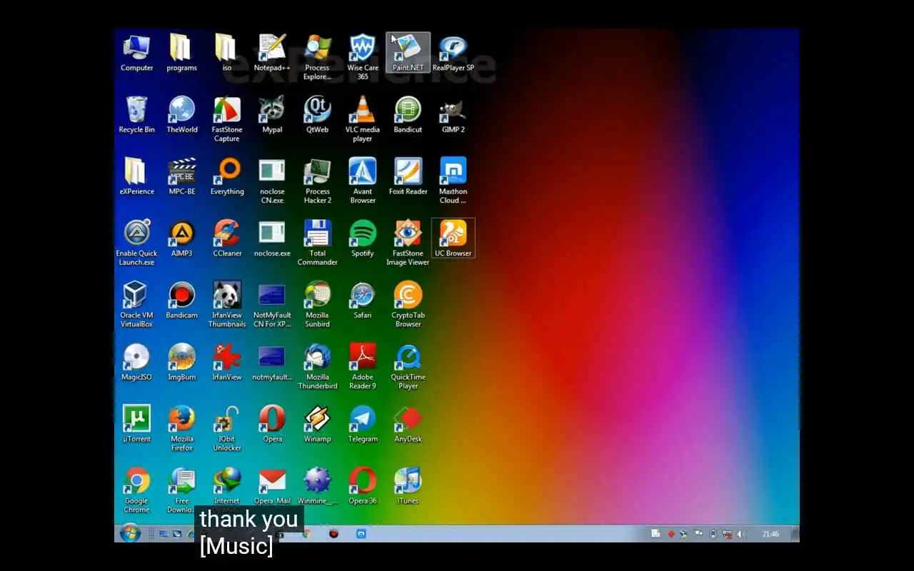Open the Recycle Bin

[136, 115]
